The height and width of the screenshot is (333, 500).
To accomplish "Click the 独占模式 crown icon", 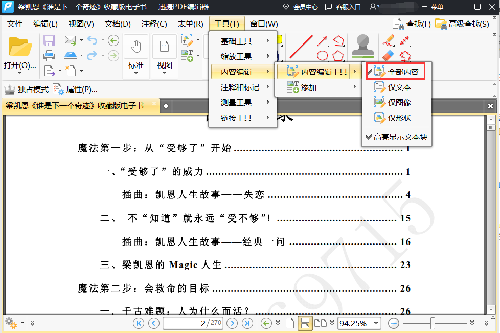I will pyautogui.click(x=10, y=90).
